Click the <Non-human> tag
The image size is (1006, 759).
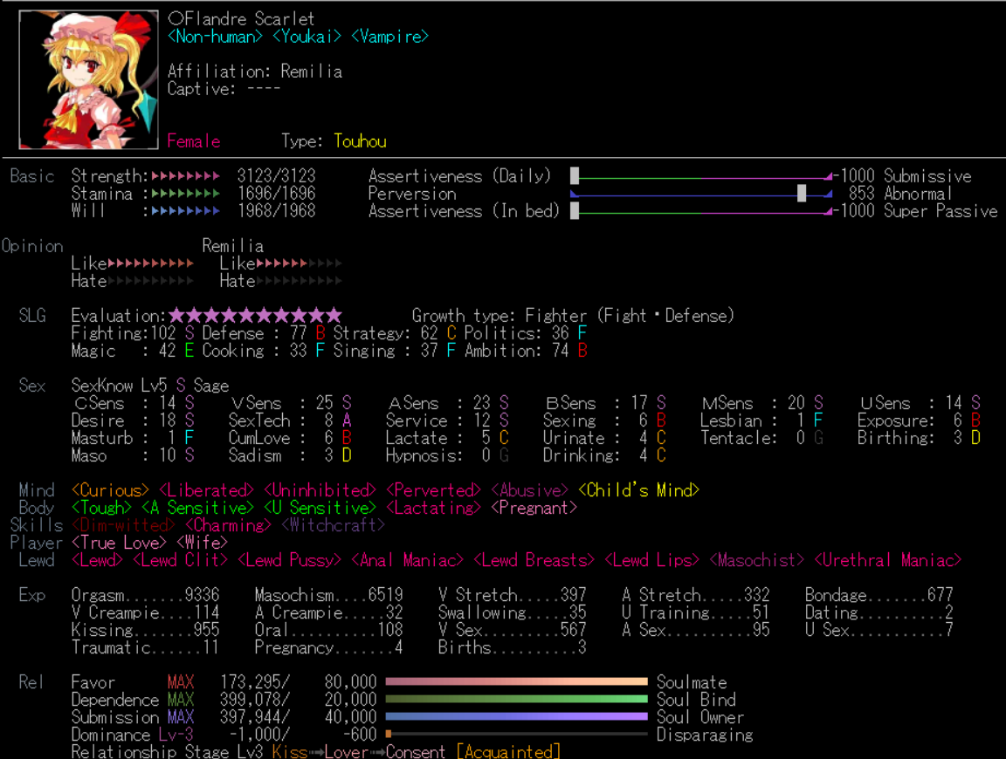pos(215,37)
